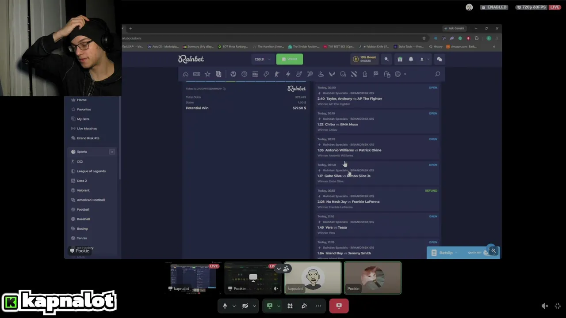Viewport: 566px width, 318px height.
Task: Select the MMA sport icon
Action: 255,74
